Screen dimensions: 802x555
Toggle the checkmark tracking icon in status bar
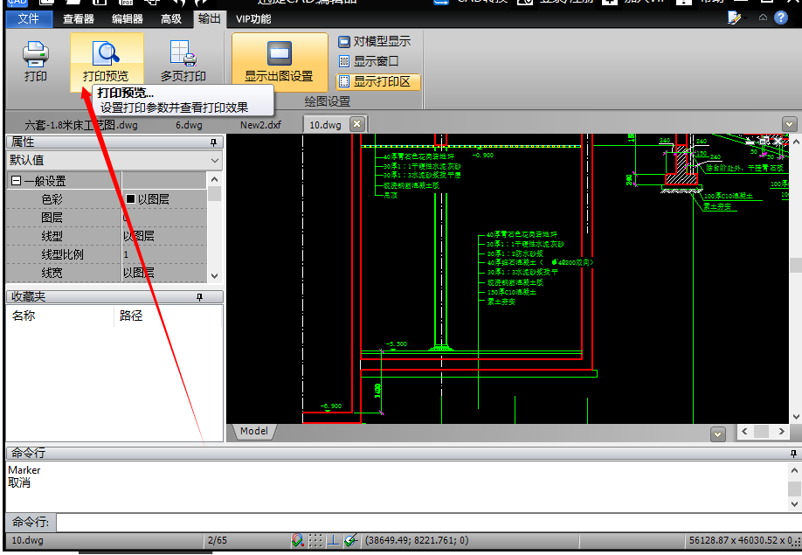click(x=351, y=540)
